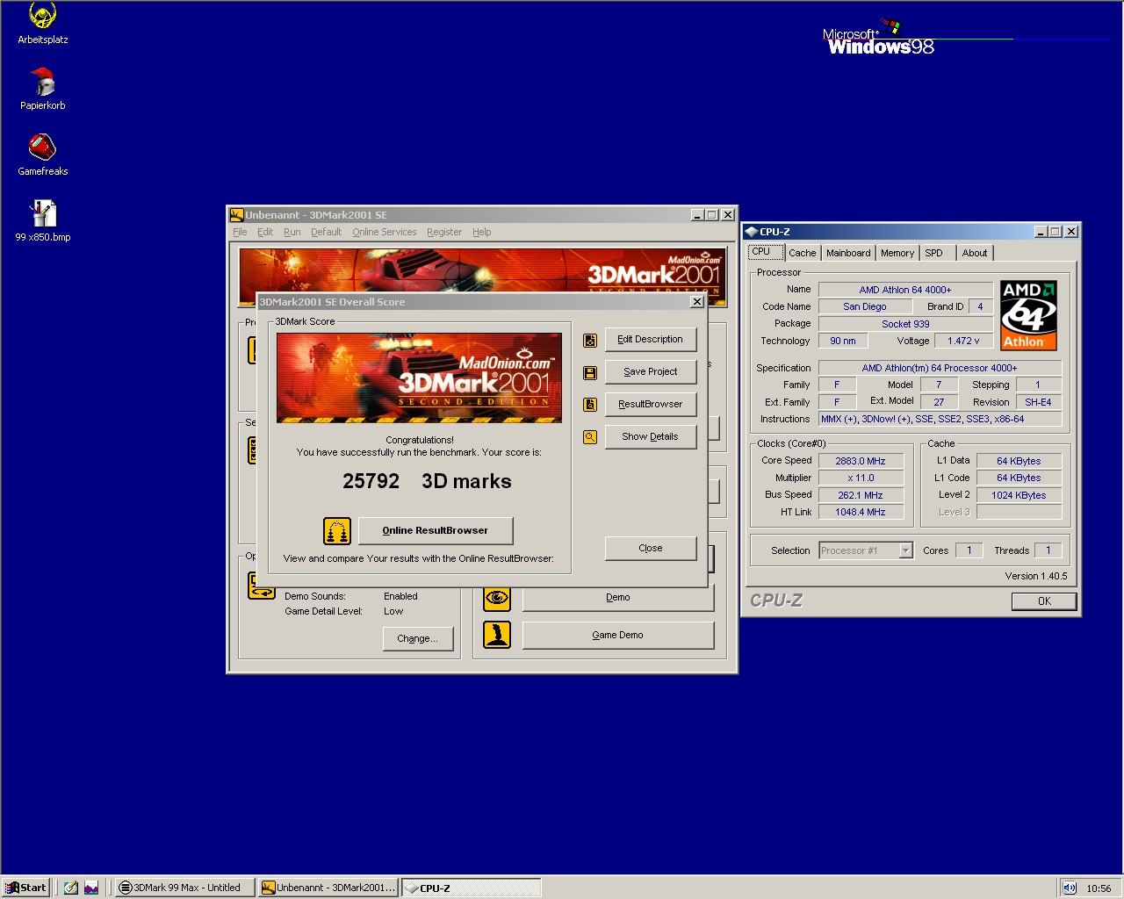Viewport: 1124px width, 899px height.
Task: Click the first quick launch icon
Action: click(71, 888)
